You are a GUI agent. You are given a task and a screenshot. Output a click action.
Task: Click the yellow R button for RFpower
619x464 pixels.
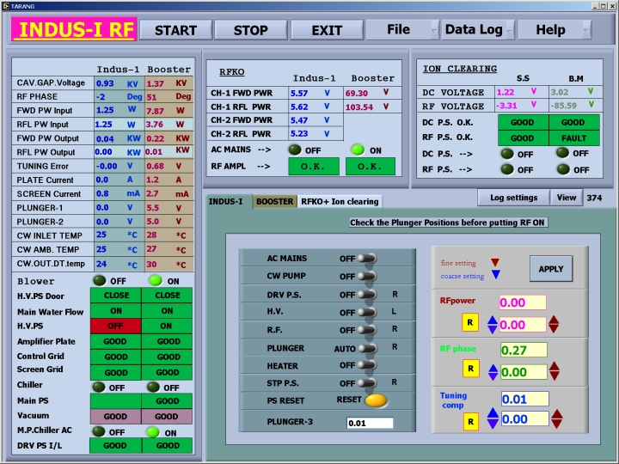click(470, 324)
